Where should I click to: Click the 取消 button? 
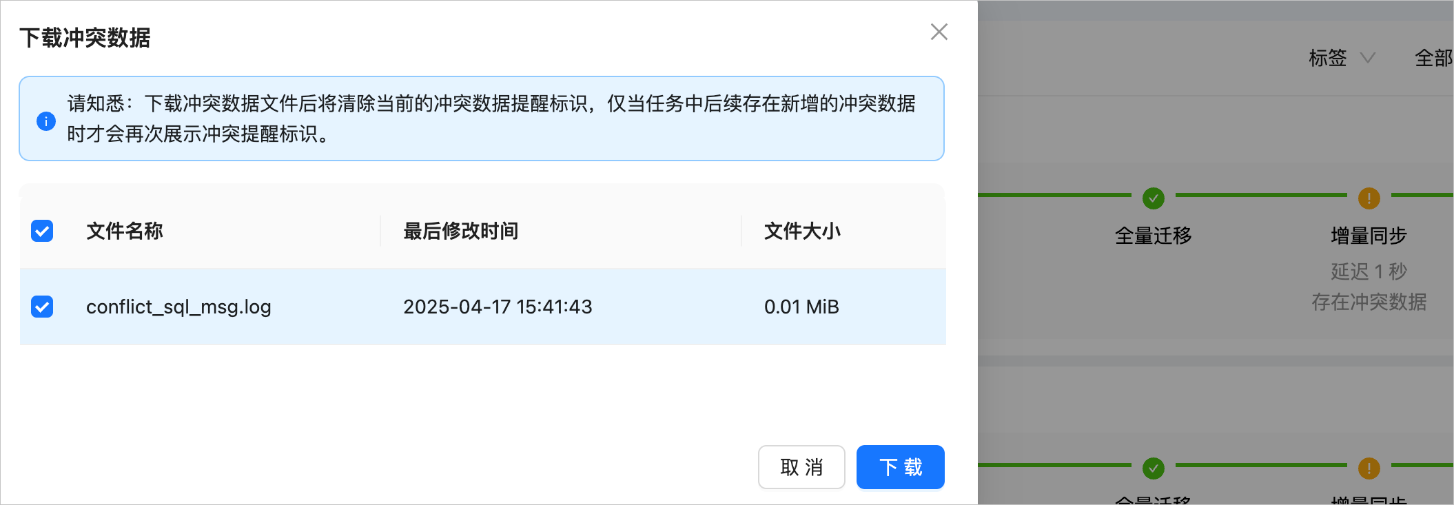[x=801, y=467]
